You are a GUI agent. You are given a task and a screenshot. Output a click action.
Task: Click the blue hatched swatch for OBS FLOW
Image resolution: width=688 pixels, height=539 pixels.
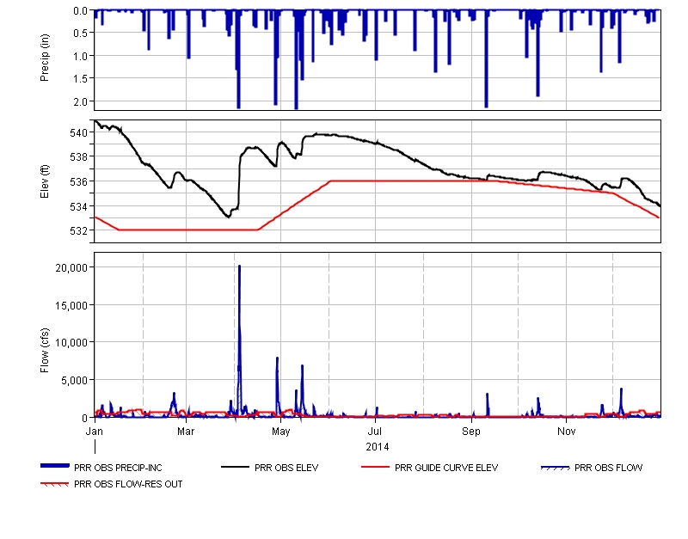click(x=555, y=469)
